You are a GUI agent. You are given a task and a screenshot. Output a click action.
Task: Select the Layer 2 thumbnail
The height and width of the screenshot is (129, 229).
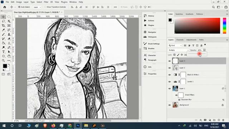175,68
